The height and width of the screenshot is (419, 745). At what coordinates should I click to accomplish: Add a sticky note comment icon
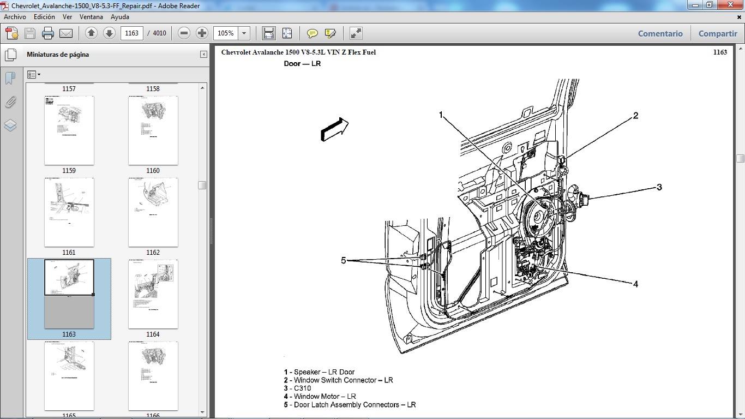pos(312,33)
